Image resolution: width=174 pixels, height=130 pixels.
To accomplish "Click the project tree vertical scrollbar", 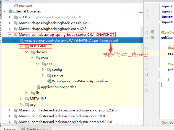I will point(142,40).
